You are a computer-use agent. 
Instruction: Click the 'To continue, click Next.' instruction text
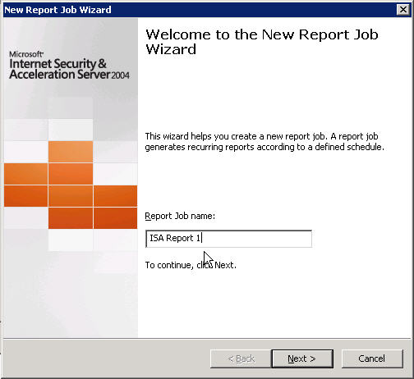191,265
